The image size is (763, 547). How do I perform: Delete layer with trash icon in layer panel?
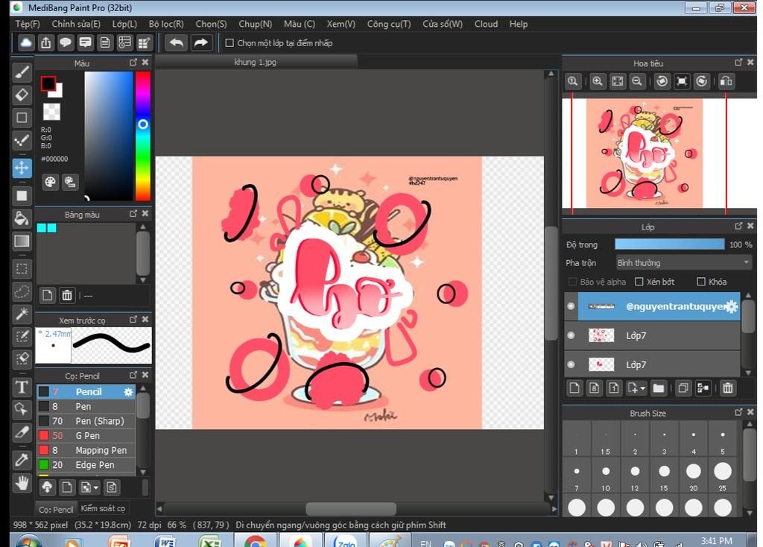[727, 388]
